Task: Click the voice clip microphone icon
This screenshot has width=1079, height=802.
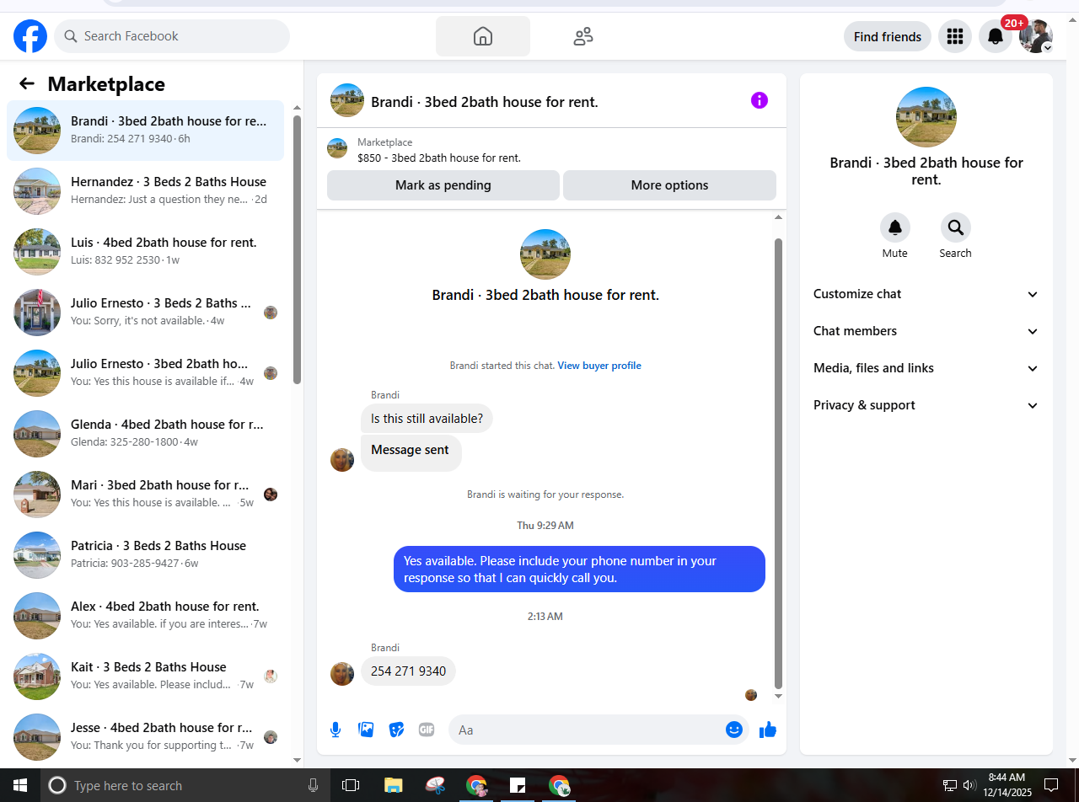Action: pos(336,730)
